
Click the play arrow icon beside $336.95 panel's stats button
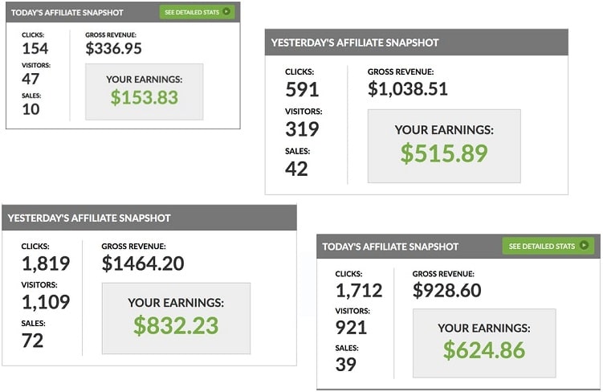pyautogui.click(x=226, y=12)
